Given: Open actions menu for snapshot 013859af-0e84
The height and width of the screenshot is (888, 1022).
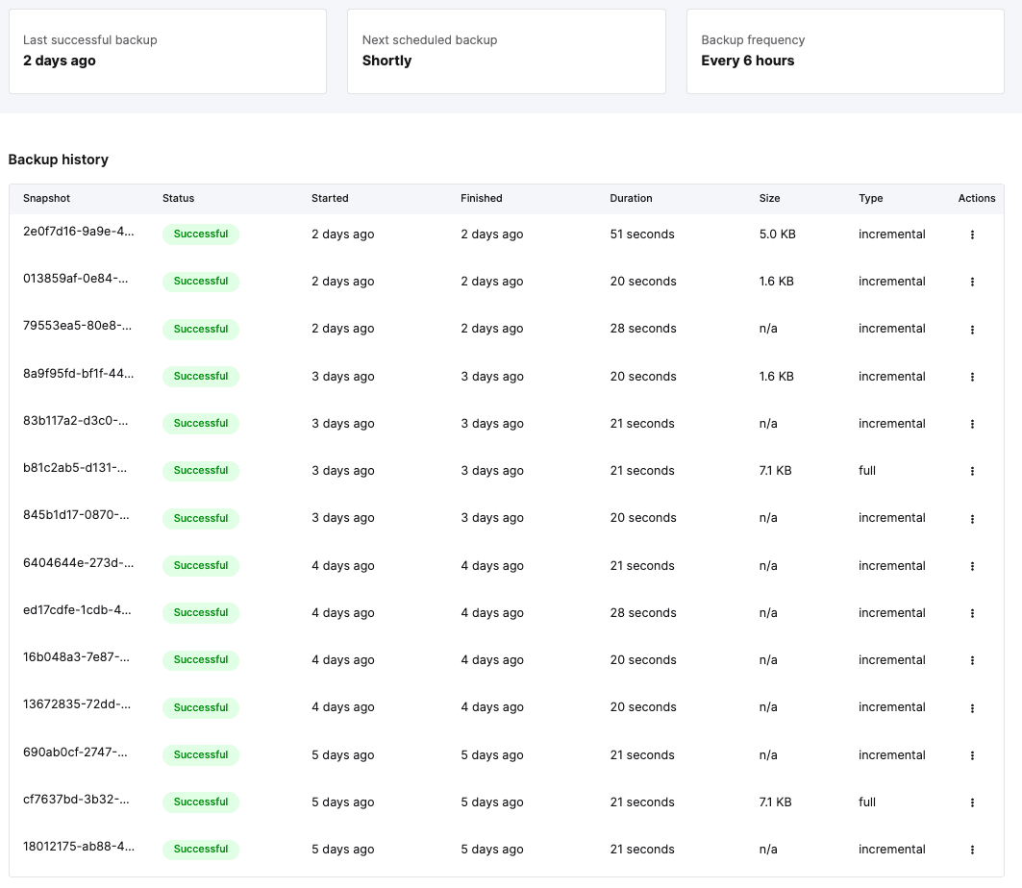Looking at the screenshot, I should pos(972,282).
